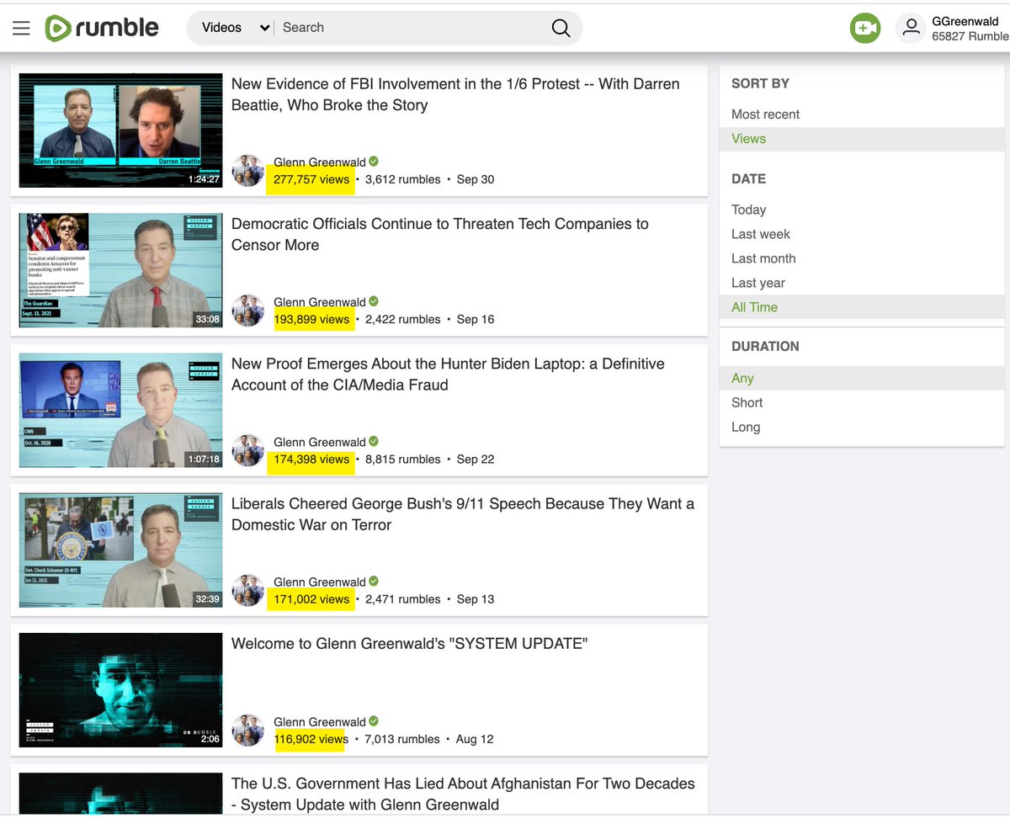Click Glenn Greenwald name on 9/11 Speech video
Screen dimensions: 1010x829
(320, 582)
